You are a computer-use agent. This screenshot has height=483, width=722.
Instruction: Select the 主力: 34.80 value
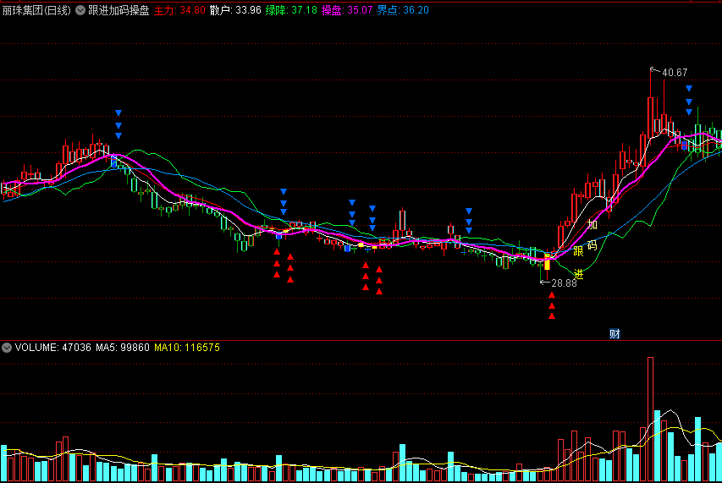179,10
